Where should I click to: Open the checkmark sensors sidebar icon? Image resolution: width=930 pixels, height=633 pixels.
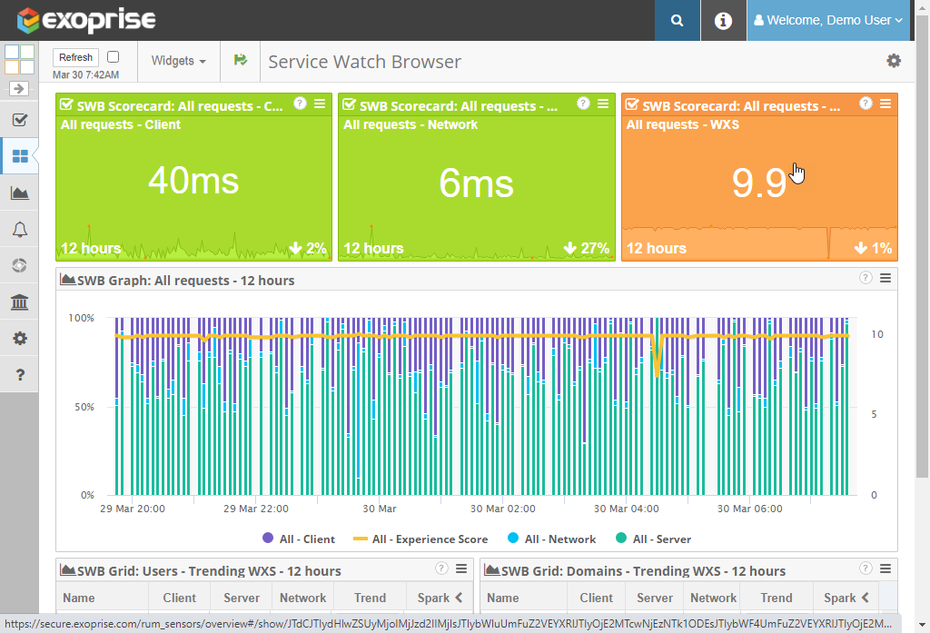click(20, 121)
